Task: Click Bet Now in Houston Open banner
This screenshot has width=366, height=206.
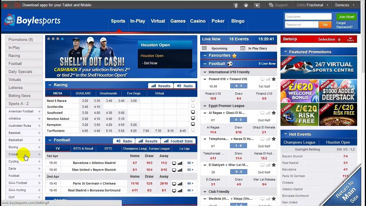Action: coord(150,63)
